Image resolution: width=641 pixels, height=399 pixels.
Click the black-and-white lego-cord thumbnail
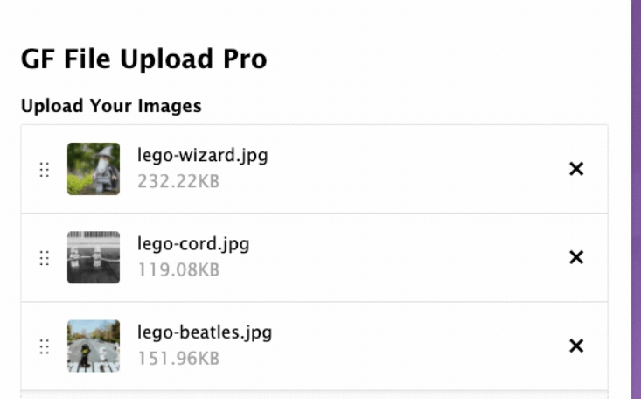[94, 257]
